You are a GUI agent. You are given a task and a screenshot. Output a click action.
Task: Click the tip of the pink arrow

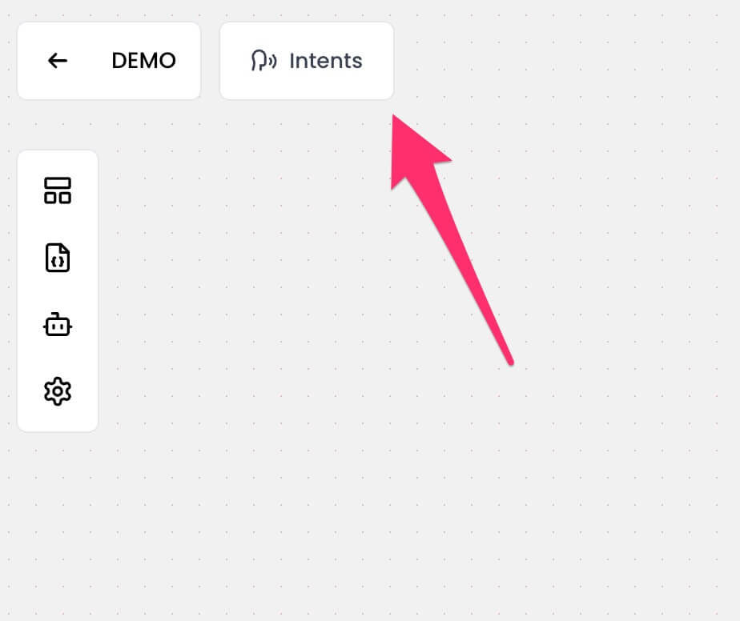394,117
